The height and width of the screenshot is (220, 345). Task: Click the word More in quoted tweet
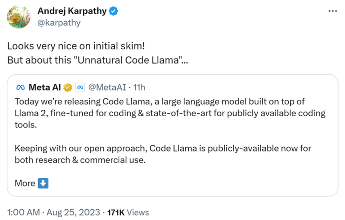click(25, 183)
